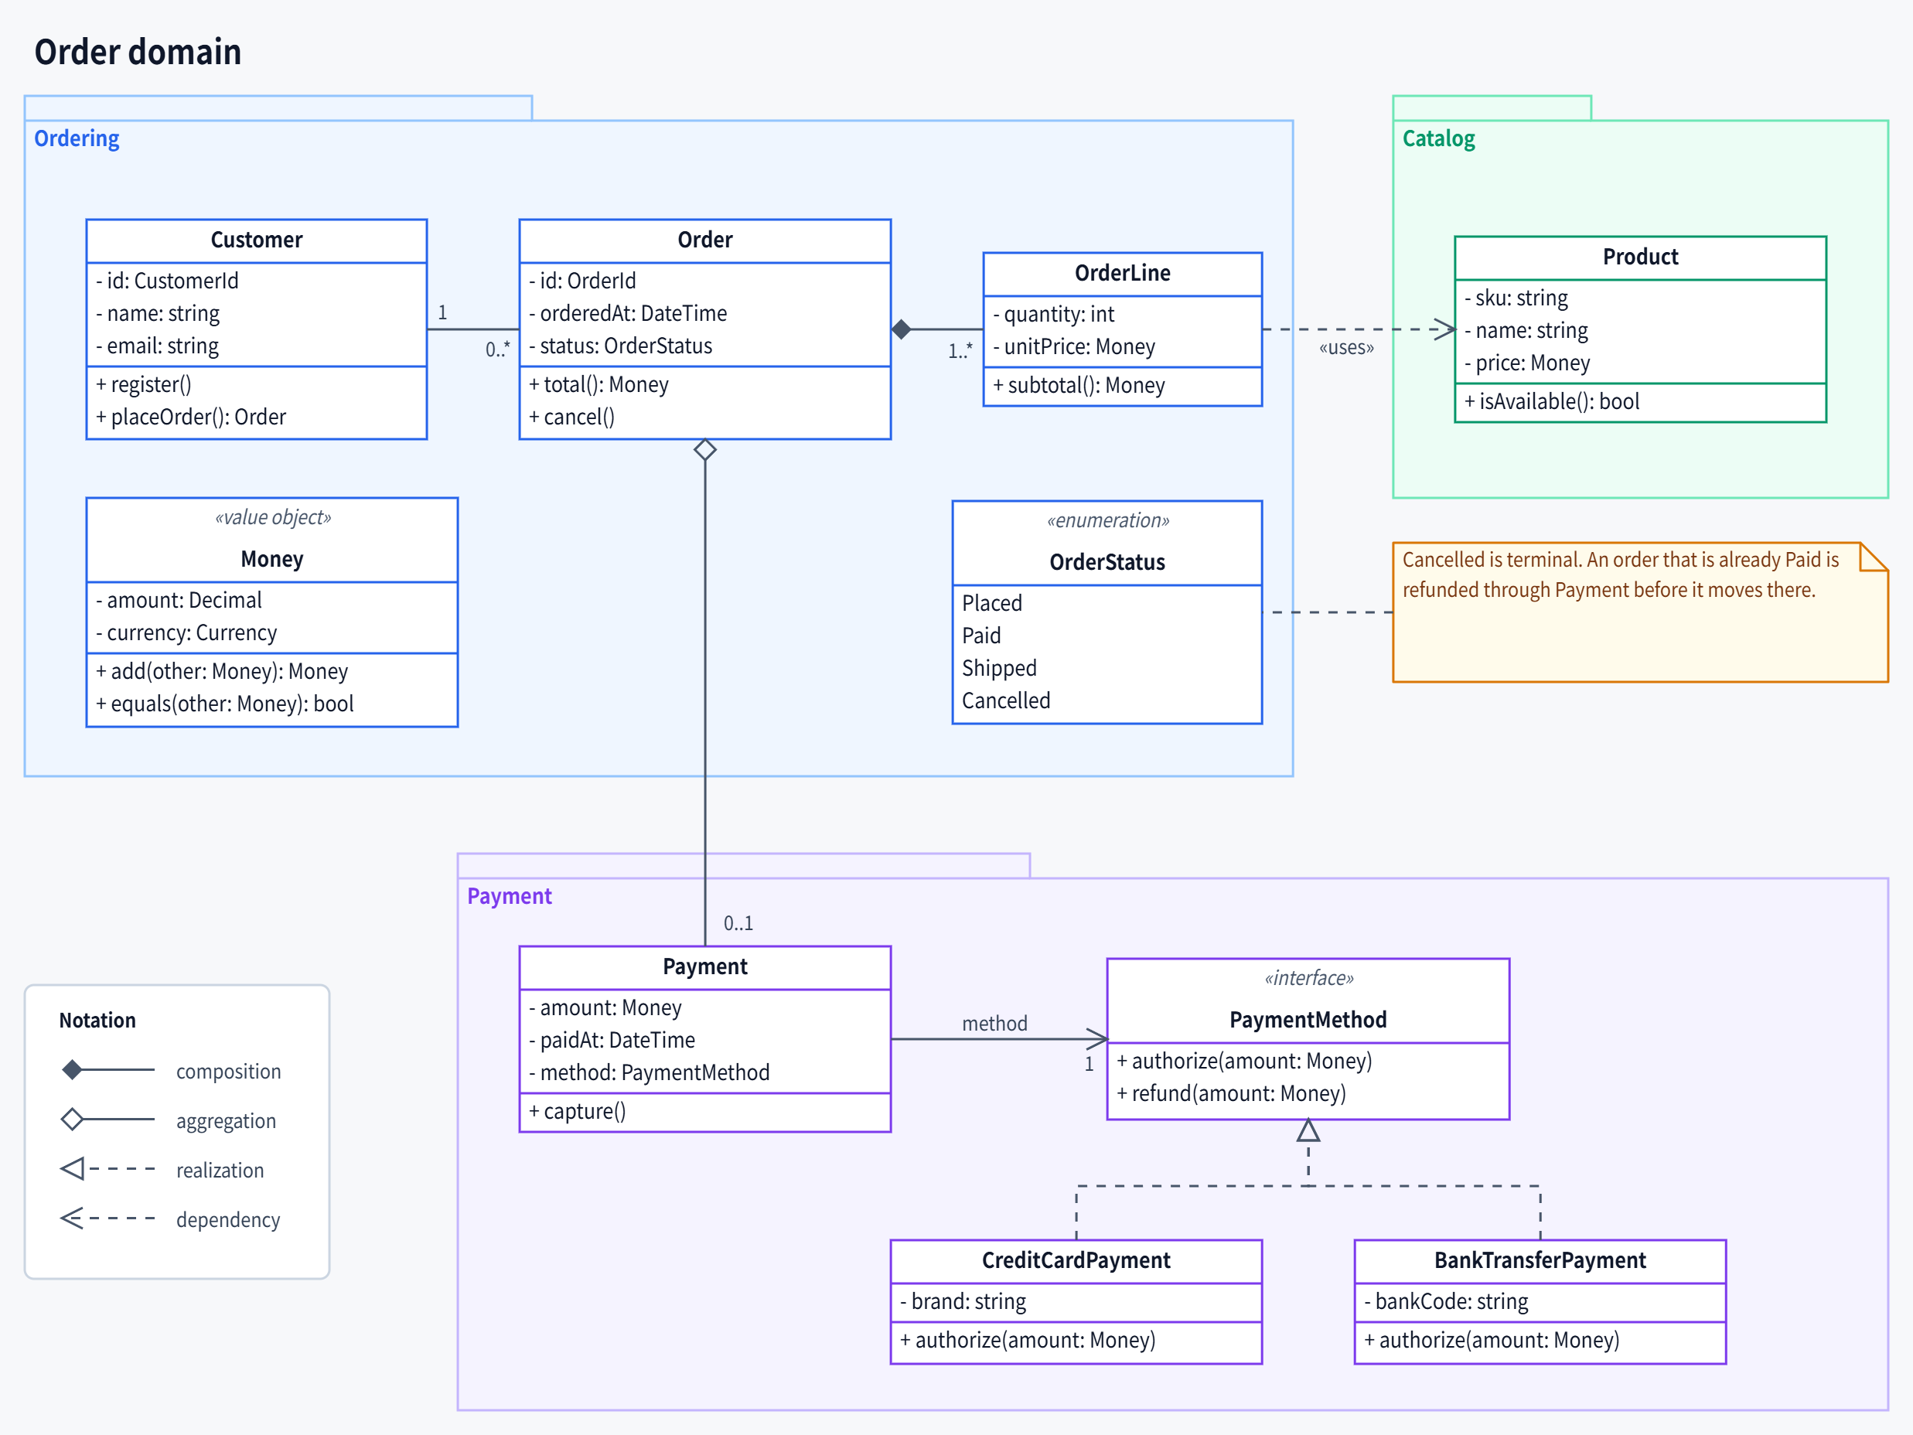Image resolution: width=1913 pixels, height=1435 pixels.
Task: Click the aggregation diamond in the Notation legend
Action: coord(73,1120)
